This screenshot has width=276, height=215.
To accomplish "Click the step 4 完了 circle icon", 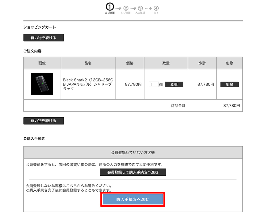I will pyautogui.click(x=156, y=8).
